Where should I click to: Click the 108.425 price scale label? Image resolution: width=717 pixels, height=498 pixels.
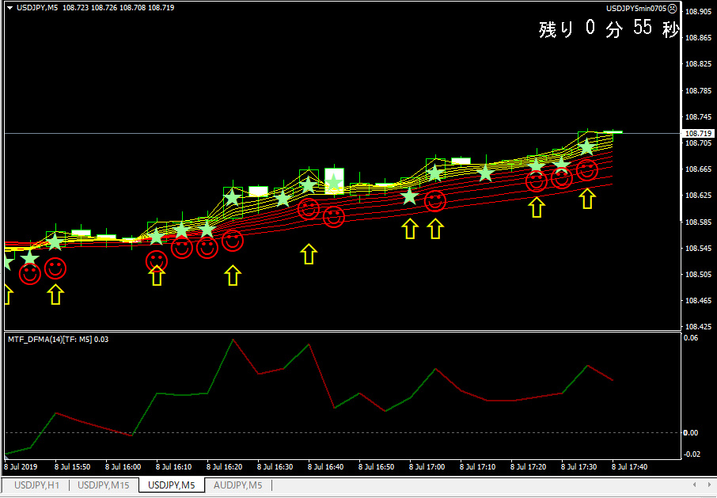coord(699,327)
